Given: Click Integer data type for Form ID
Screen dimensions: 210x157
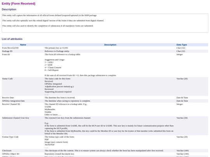Looking at the screenshot, I should point(180,55).
